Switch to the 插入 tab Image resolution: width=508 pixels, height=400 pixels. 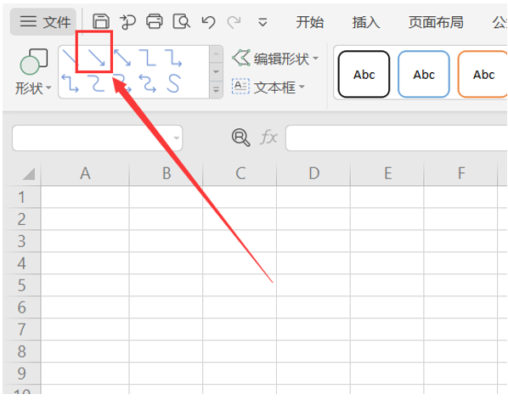coord(366,22)
